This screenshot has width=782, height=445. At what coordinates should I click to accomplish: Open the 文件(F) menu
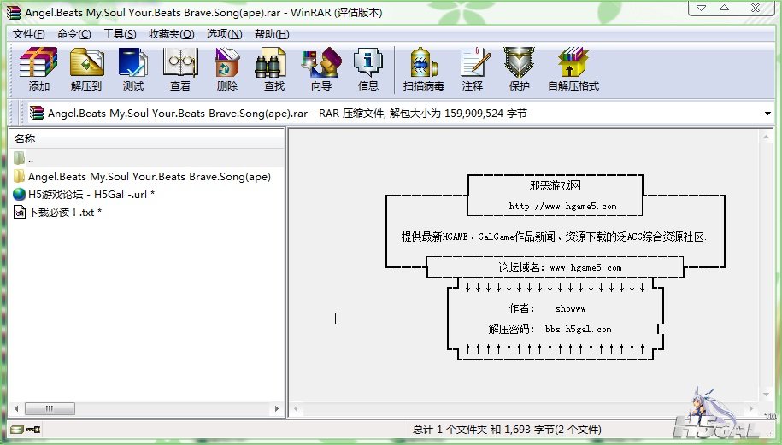28,34
